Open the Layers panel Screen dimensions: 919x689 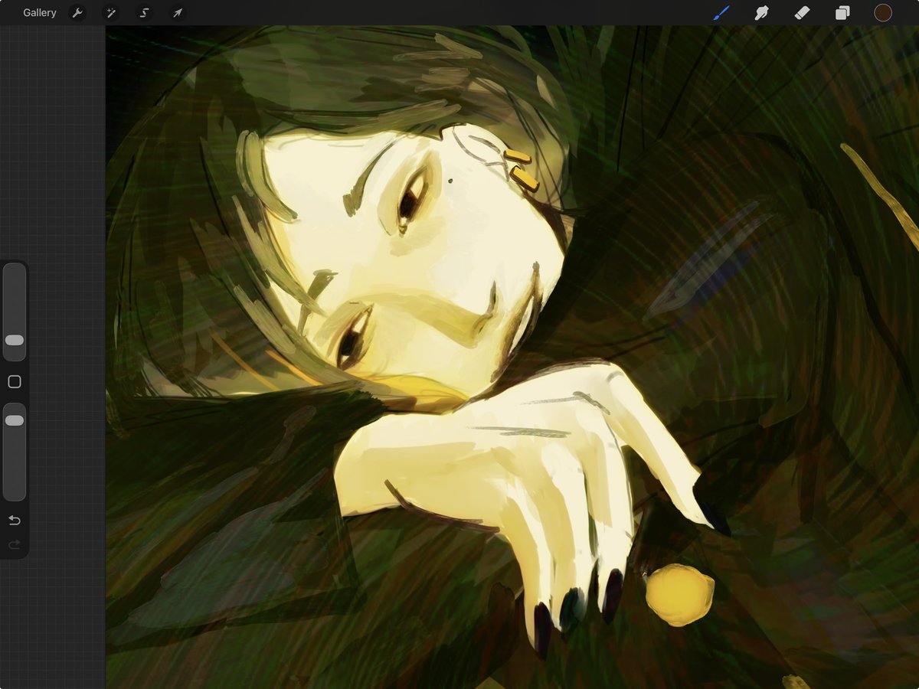point(842,13)
